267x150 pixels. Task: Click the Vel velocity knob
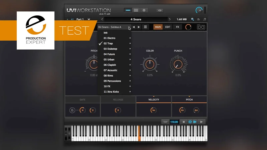pos(154,110)
